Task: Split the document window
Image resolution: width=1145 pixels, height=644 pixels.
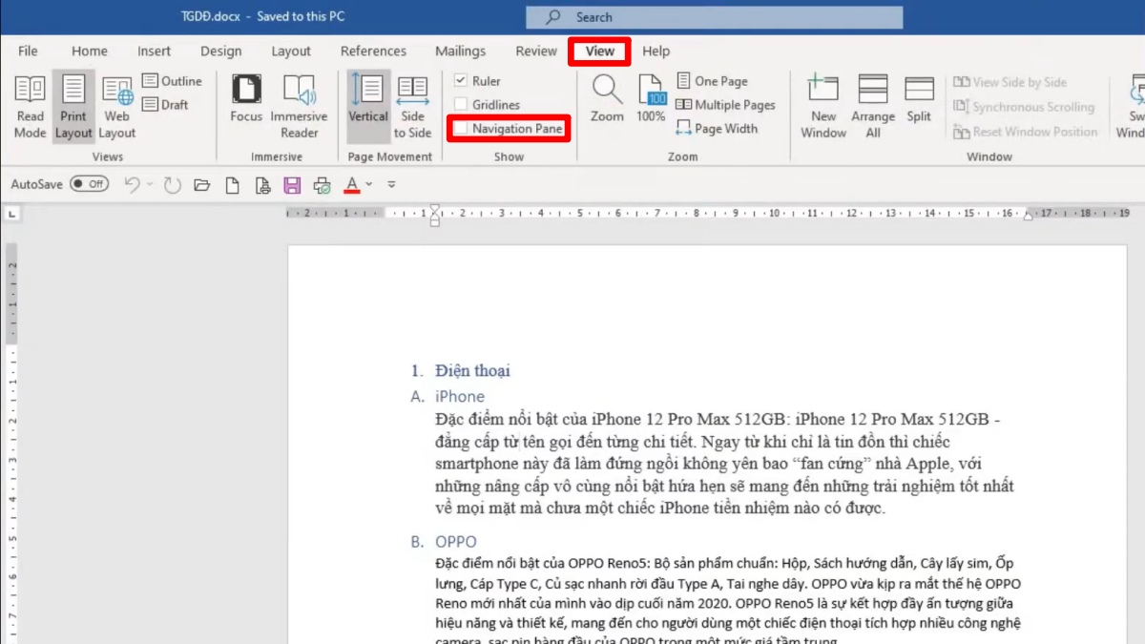Action: 919,99
